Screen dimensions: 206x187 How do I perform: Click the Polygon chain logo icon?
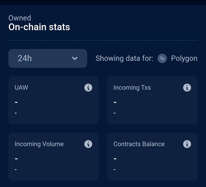click(162, 58)
